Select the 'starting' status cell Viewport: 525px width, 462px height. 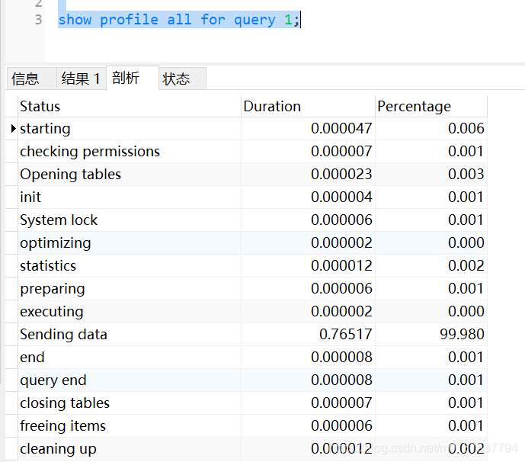tap(130, 129)
